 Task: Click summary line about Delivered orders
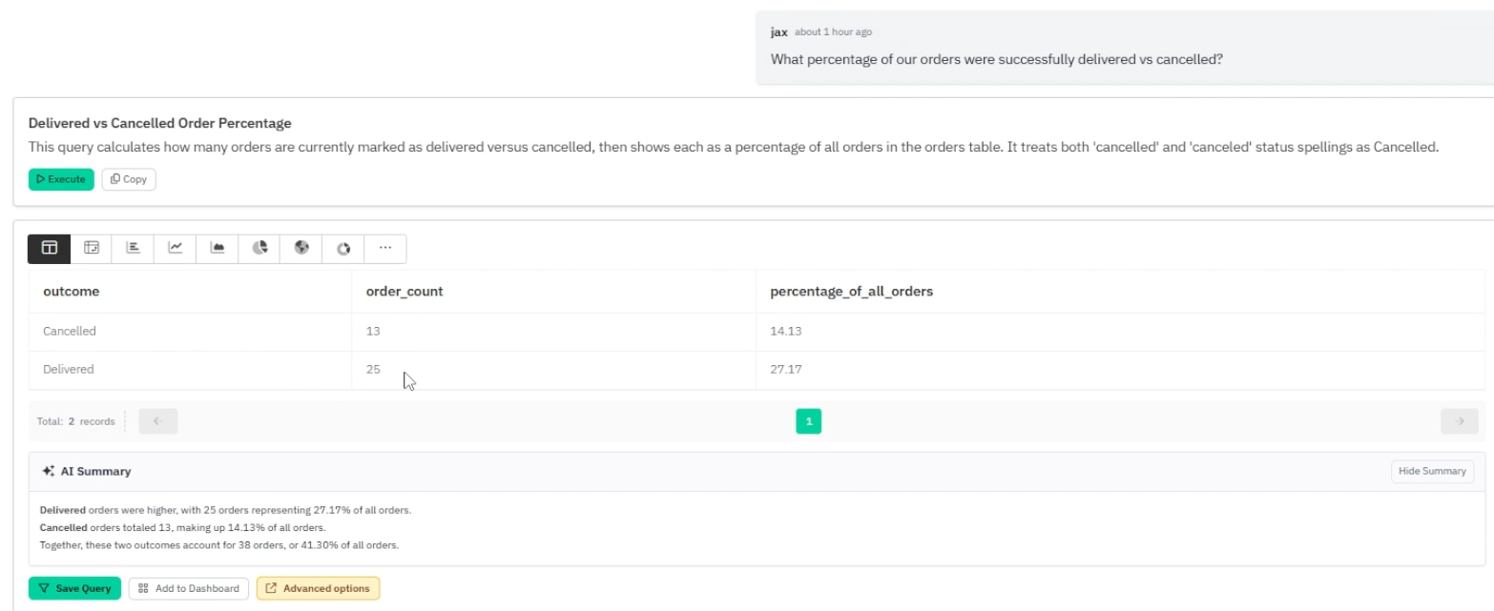pos(225,510)
